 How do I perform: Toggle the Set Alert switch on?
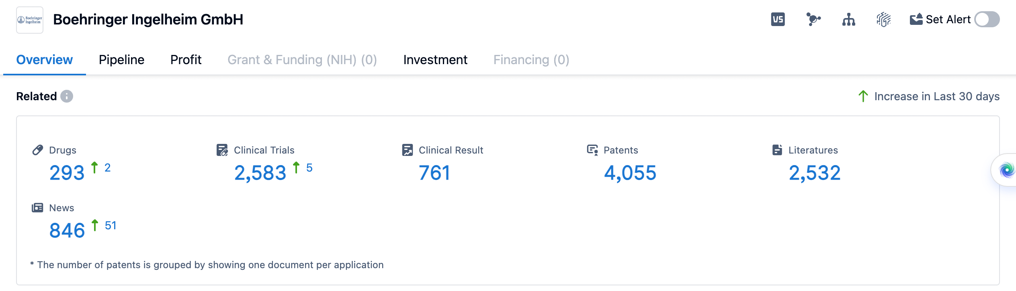click(x=987, y=19)
